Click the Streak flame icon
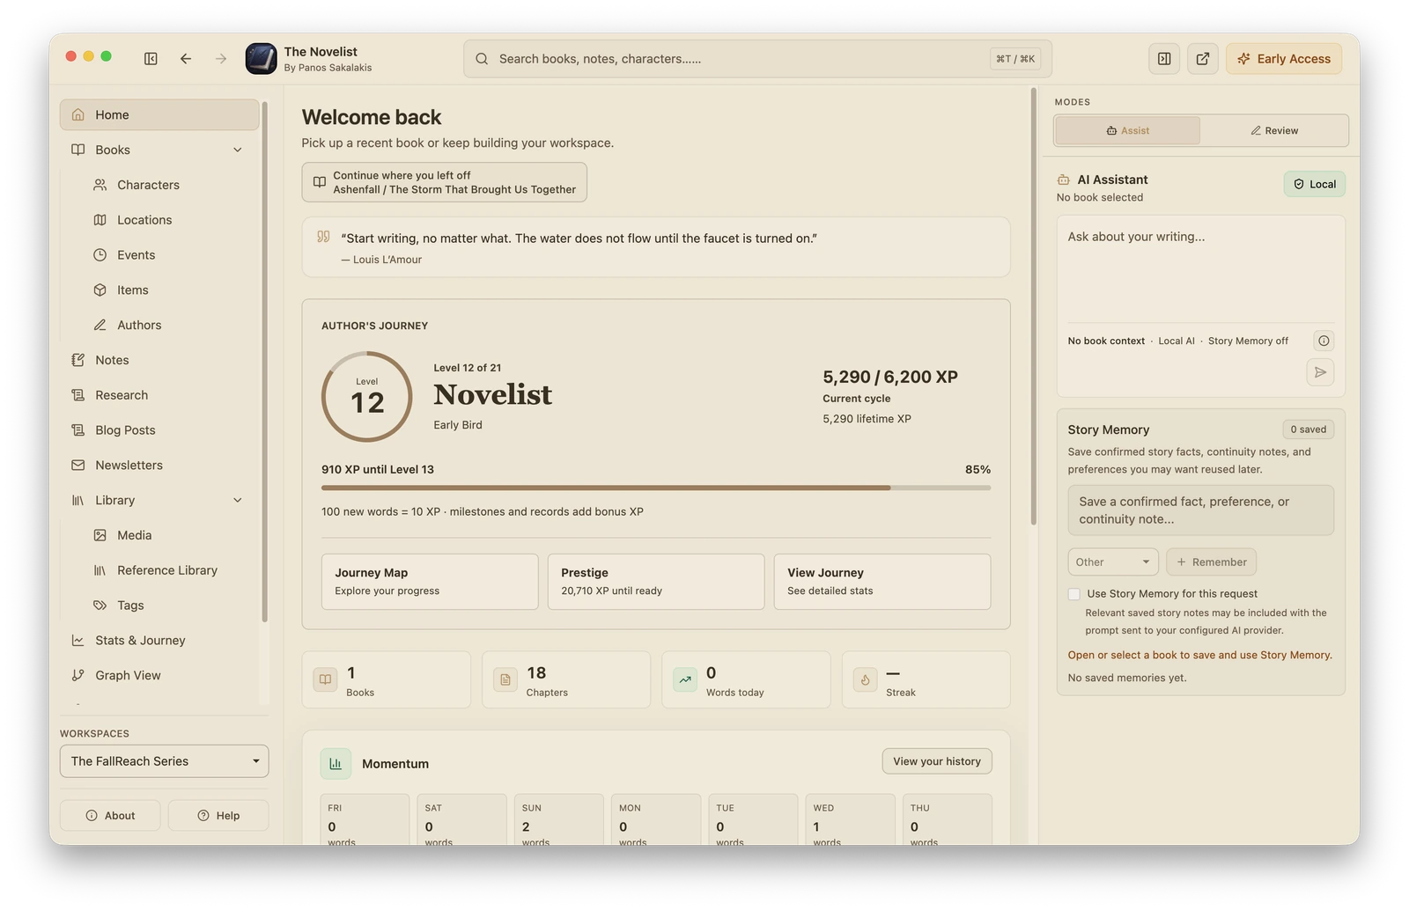The height and width of the screenshot is (910, 1409). (x=865, y=679)
